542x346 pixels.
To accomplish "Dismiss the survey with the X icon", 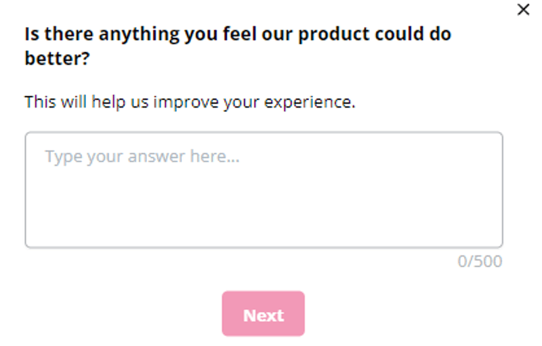I will [523, 10].
